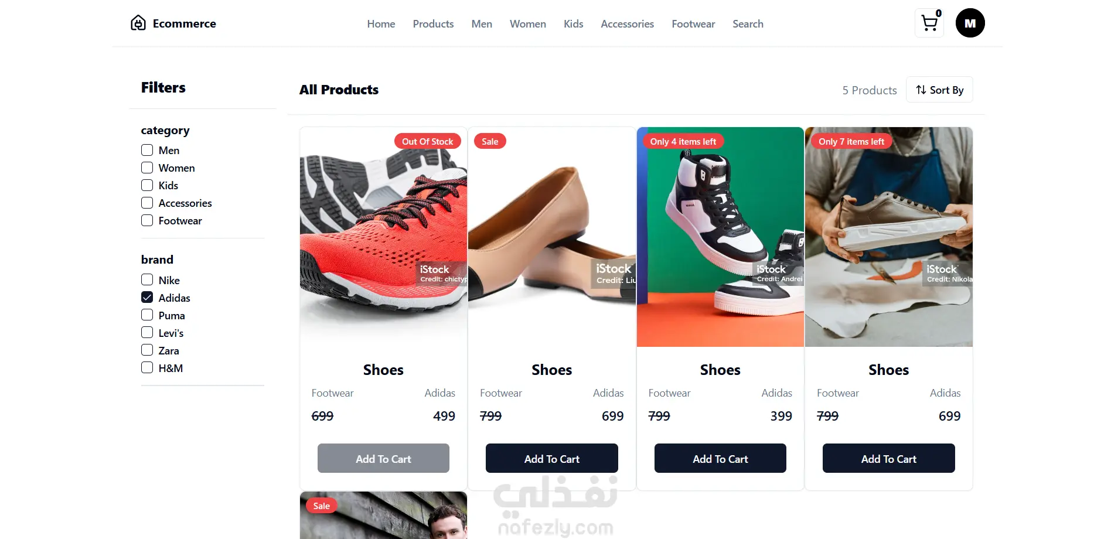
Task: Open the Sort By dropdown
Action: click(939, 90)
